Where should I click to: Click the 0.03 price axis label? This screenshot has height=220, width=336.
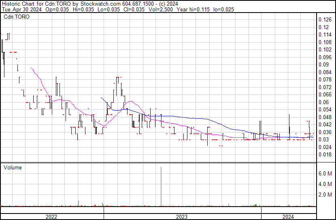pyautogui.click(x=323, y=140)
